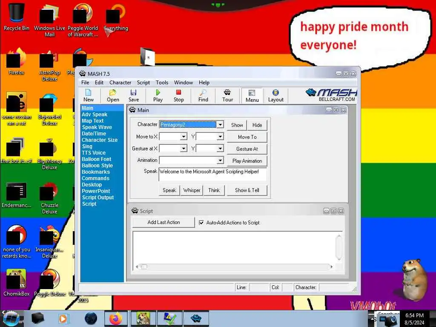Click into the Speak text field
436x327 pixels.
pos(213,174)
